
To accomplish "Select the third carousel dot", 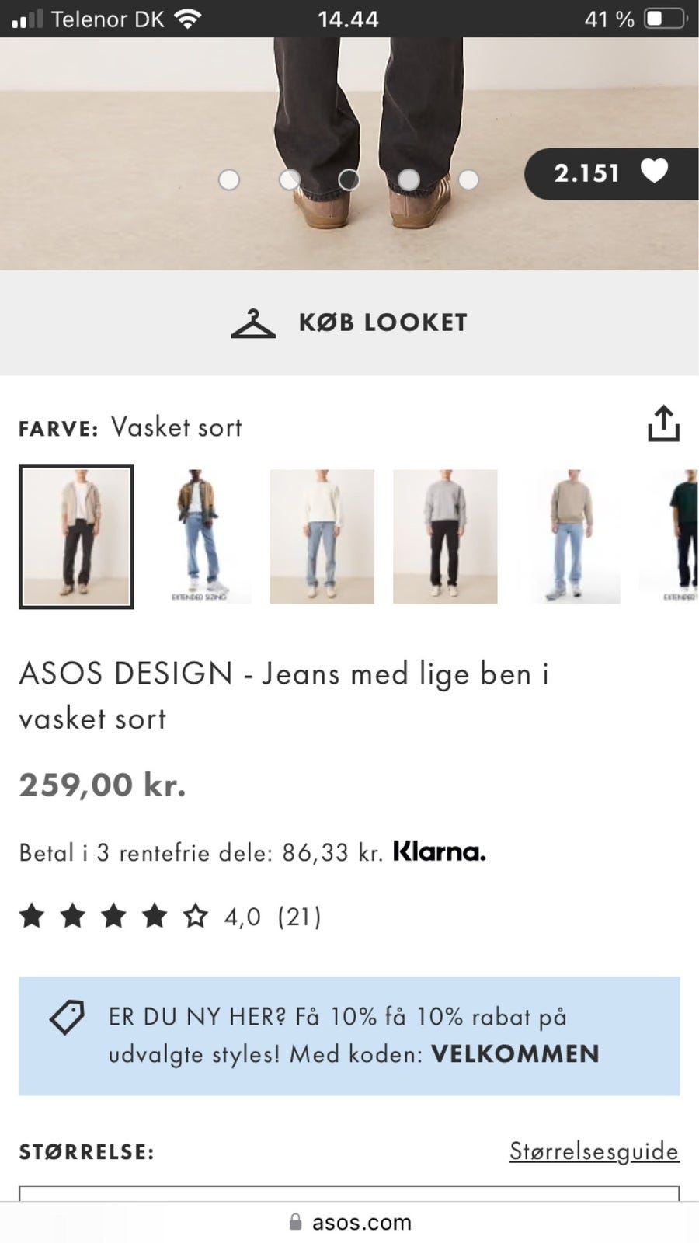I will point(349,180).
